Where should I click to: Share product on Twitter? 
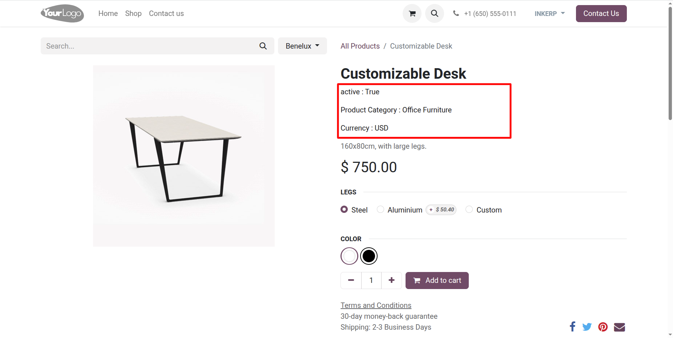click(587, 327)
